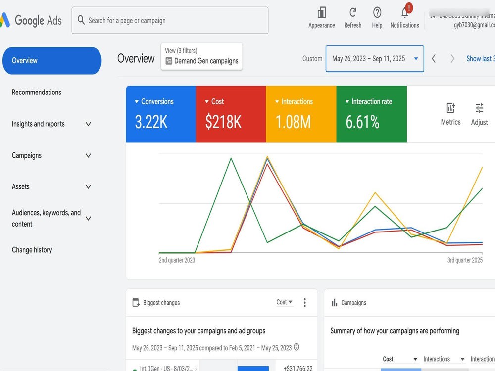Viewport: 495px width, 371px height.
Task: Open Interactions column dropdown in Campaigns card
Action: [444, 359]
